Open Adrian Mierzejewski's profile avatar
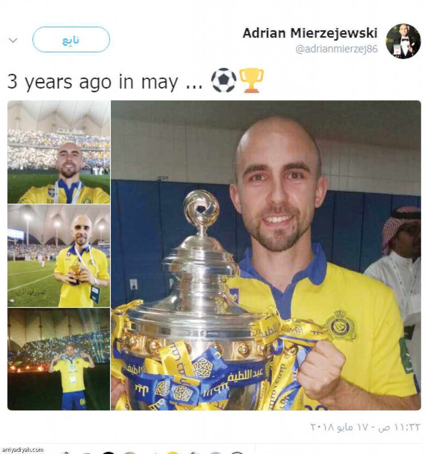The image size is (427, 454). tap(403, 41)
